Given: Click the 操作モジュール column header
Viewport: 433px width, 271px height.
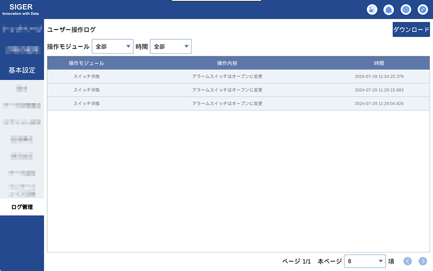Looking at the screenshot, I should tap(87, 63).
